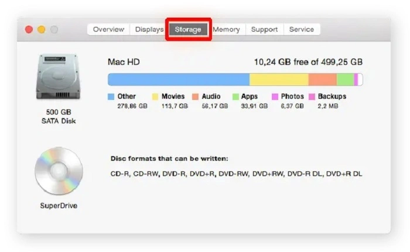
Task: Click the "Apps" legend label
Action: pyautogui.click(x=250, y=96)
